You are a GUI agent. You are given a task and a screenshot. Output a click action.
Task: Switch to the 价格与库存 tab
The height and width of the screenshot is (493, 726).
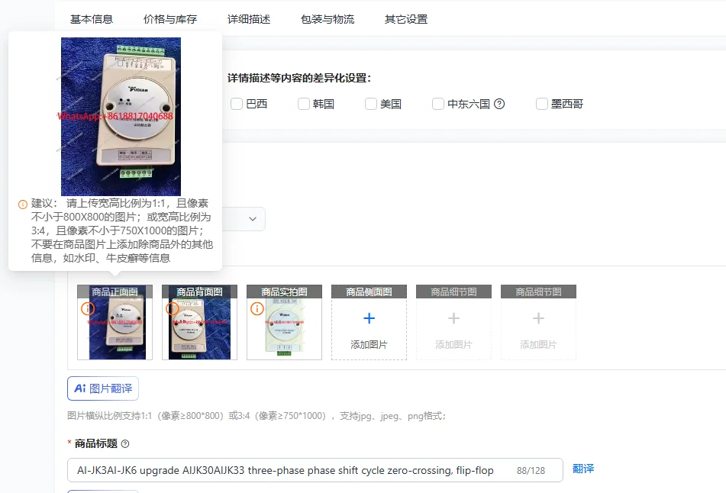[170, 19]
